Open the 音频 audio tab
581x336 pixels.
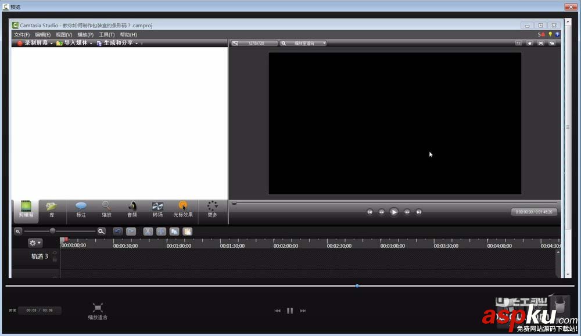point(132,211)
